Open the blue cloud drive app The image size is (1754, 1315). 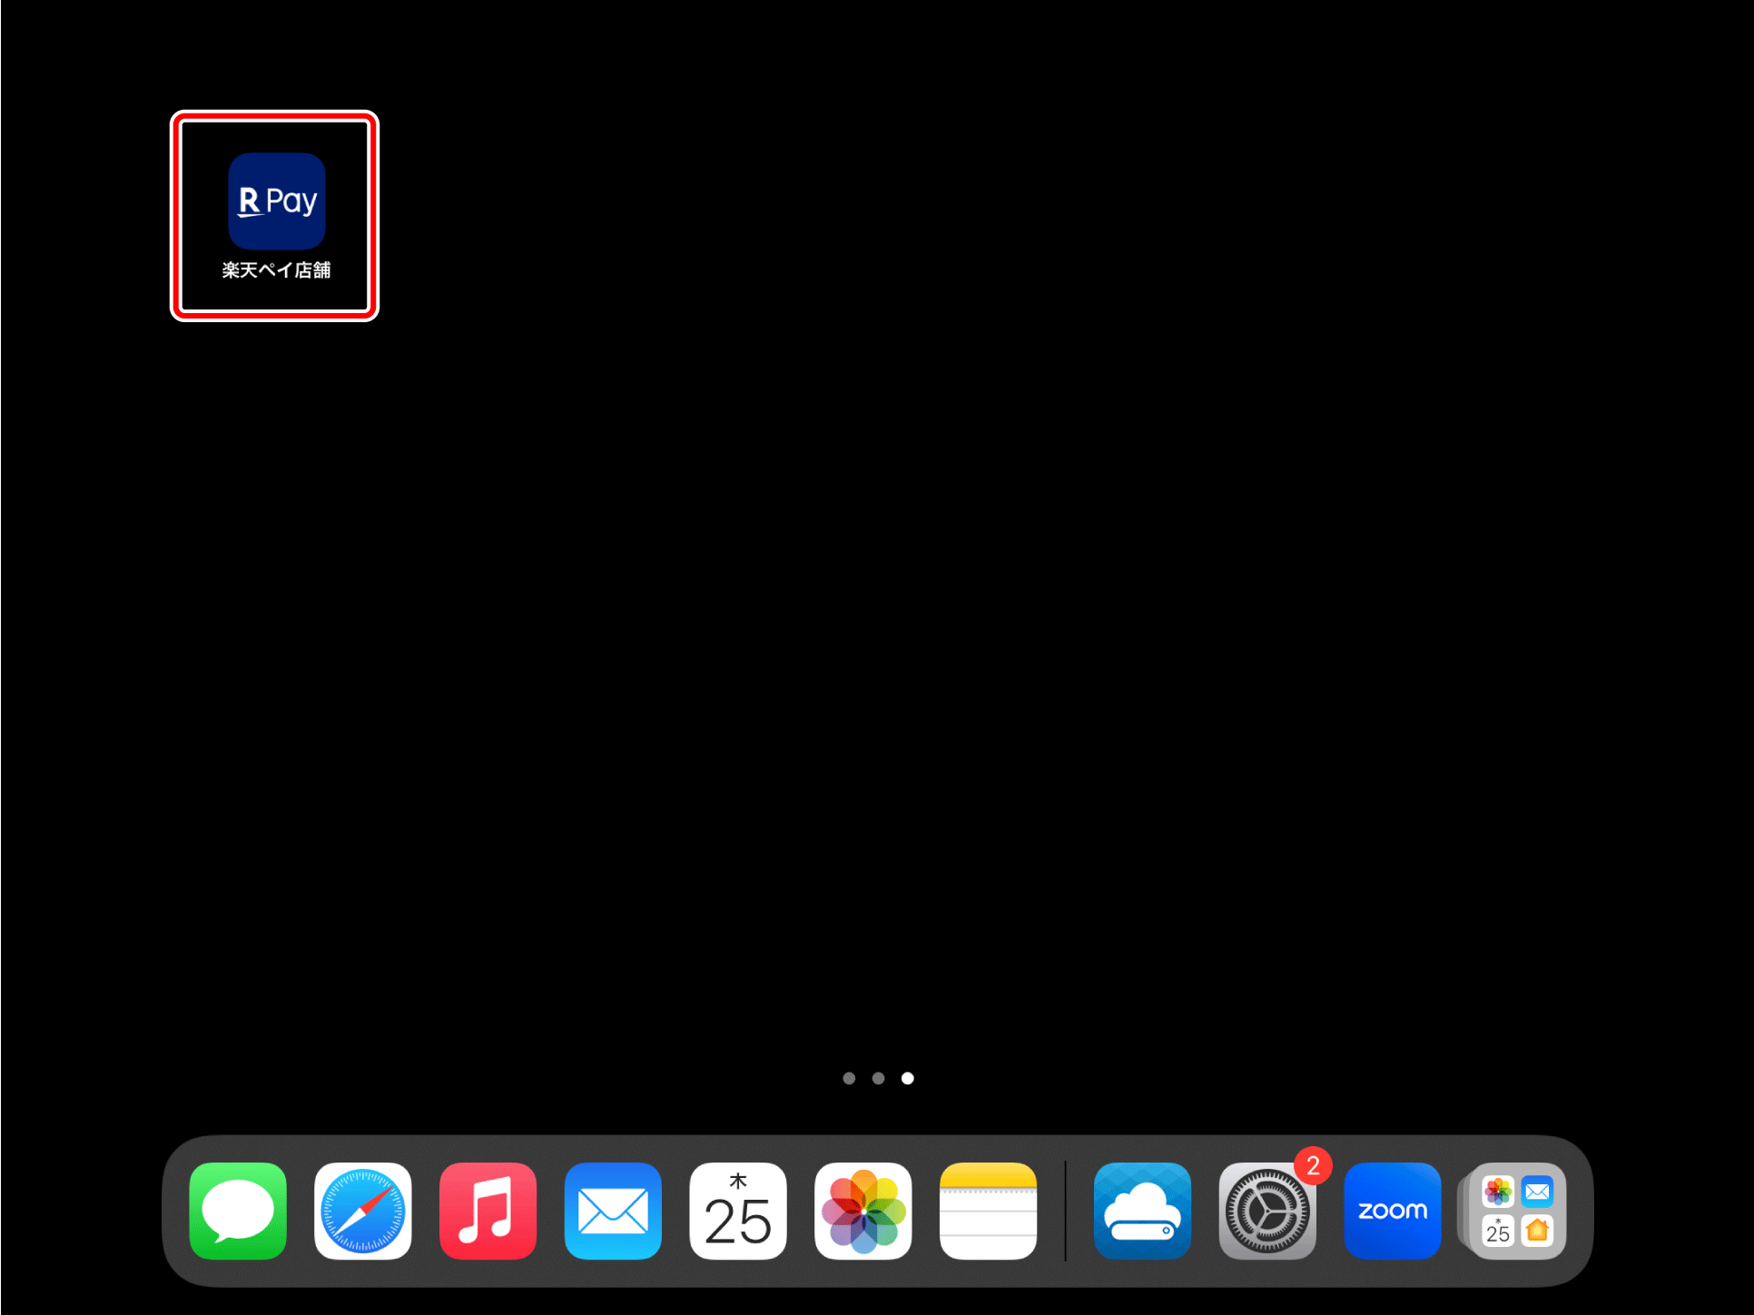tap(1142, 1211)
